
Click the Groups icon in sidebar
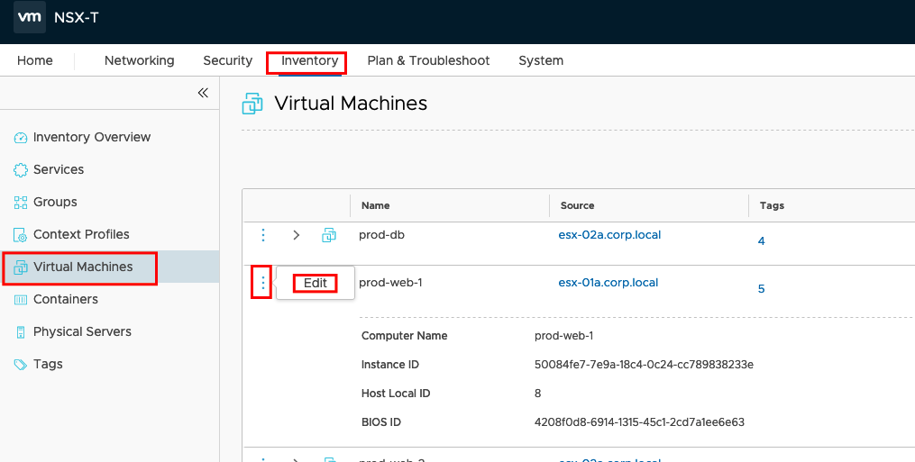pyautogui.click(x=21, y=203)
